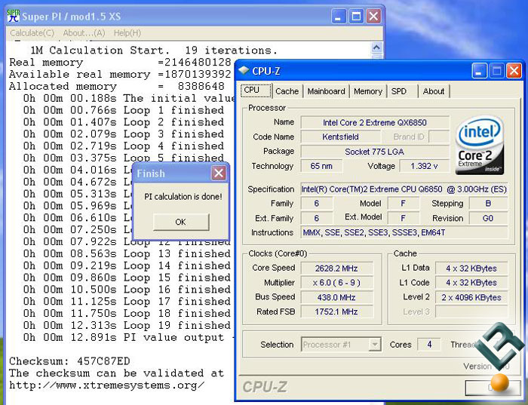528x405 pixels.
Task: Click the PI calculation is done! message
Action: click(183, 197)
